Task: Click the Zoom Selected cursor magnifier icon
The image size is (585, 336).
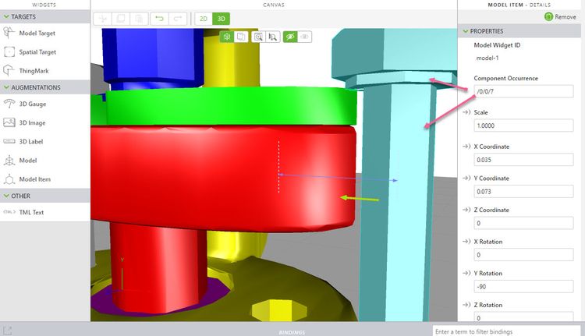Action: (x=273, y=37)
